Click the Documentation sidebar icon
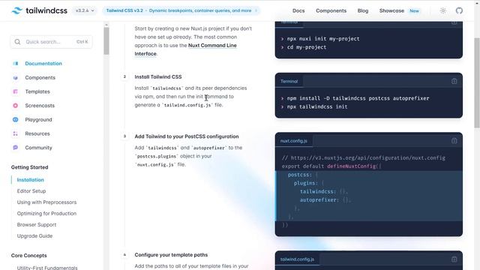Viewport: 480px width, 270px height. pos(15,63)
